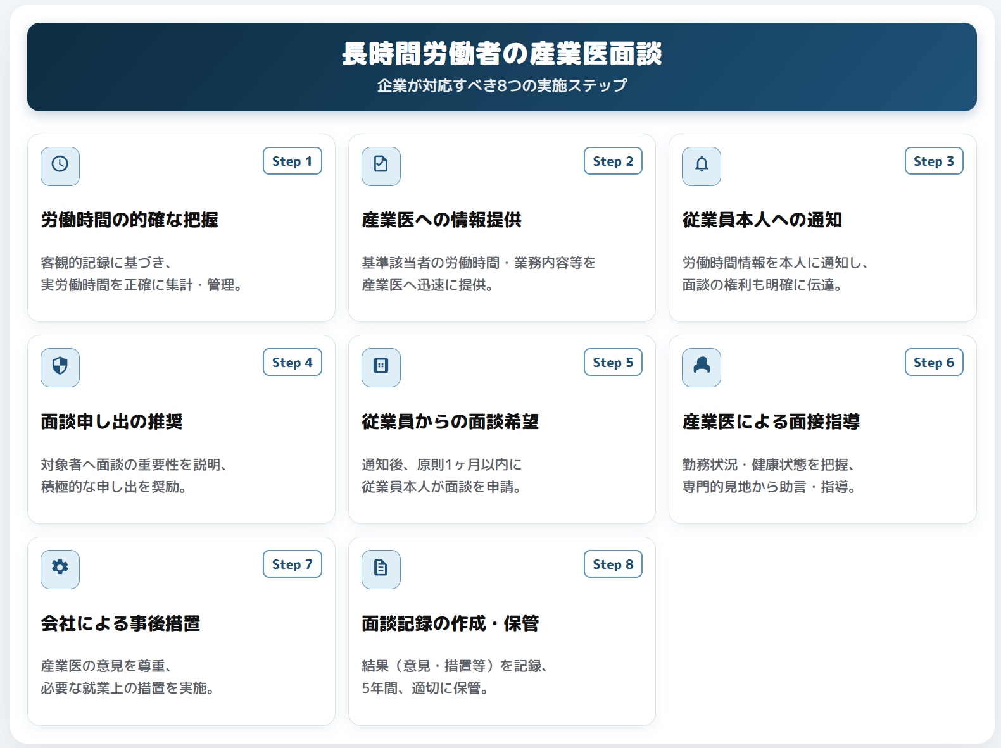This screenshot has height=748, width=1001.
Task: Click the heading 面談申し出の推奨
Action: click(x=112, y=421)
